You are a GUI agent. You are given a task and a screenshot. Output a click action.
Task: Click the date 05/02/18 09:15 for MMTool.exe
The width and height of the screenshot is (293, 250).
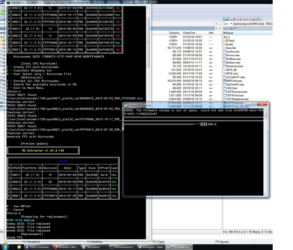[192, 81]
